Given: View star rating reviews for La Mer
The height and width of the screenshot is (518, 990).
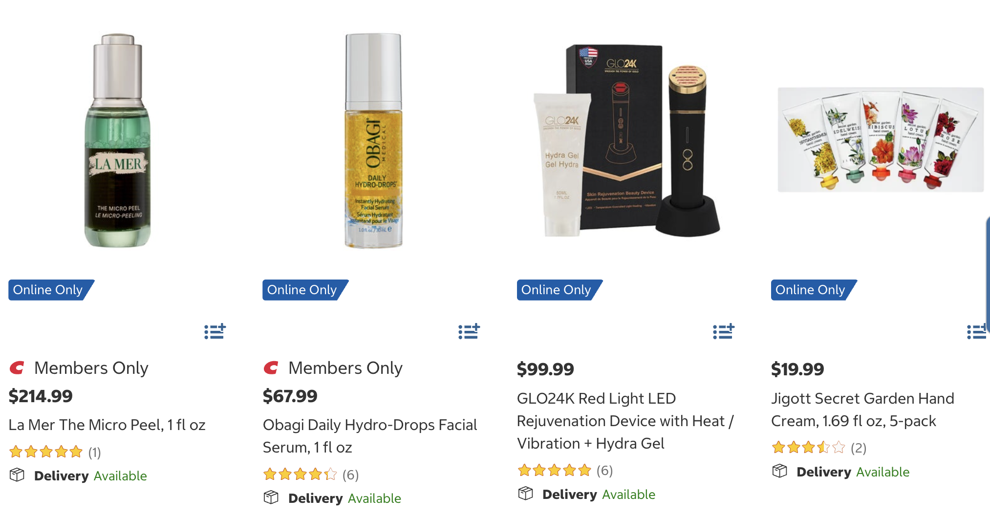Looking at the screenshot, I should coord(55,452).
